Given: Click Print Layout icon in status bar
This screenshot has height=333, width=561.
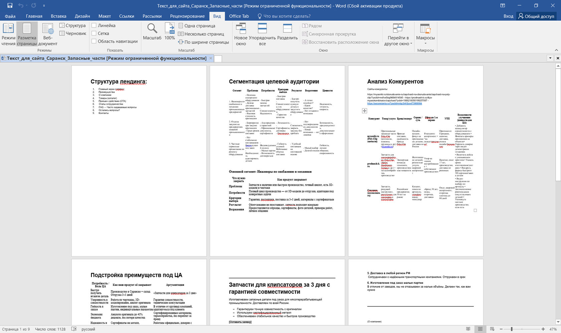Looking at the screenshot, I should coord(480,329).
